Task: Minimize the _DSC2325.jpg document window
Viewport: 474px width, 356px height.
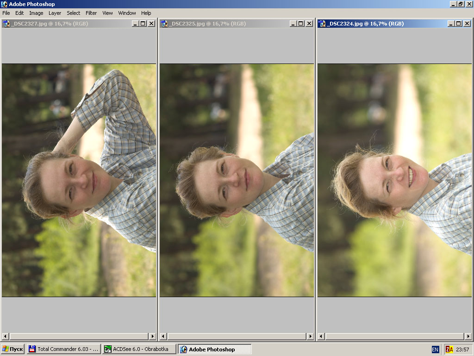Action: (293, 24)
